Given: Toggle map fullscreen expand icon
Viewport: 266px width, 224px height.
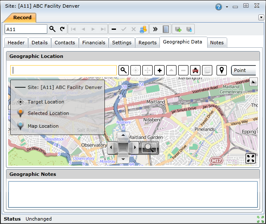Looking at the screenshot, I should coord(251,158).
